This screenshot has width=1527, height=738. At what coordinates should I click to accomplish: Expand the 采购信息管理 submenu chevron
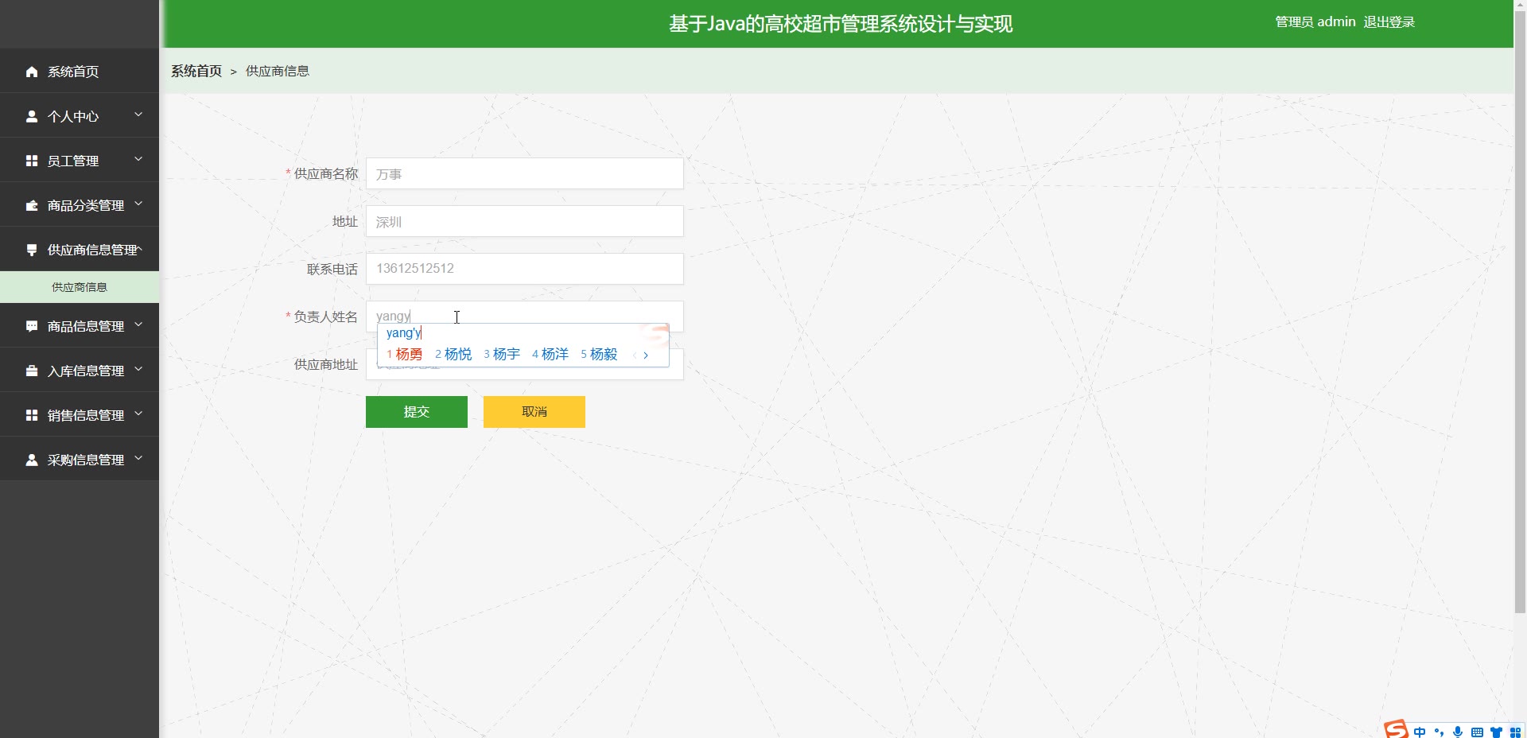coord(138,458)
